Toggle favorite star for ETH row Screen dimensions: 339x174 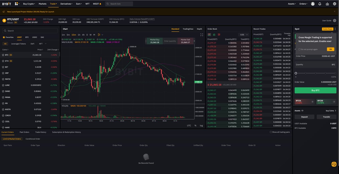click(x=3, y=61)
